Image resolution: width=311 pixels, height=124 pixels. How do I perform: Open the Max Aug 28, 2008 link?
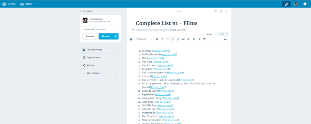[155, 58]
